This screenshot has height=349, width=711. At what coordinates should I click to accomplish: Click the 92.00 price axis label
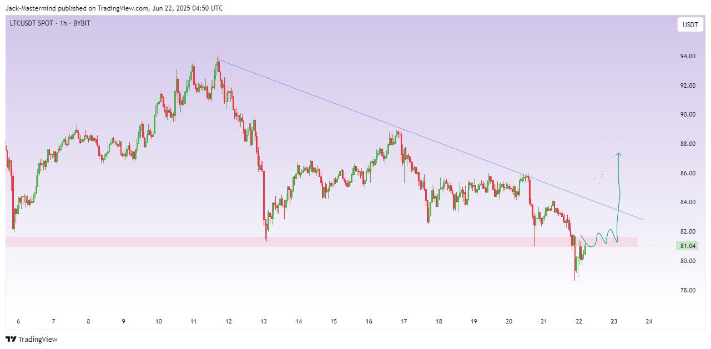coord(688,85)
